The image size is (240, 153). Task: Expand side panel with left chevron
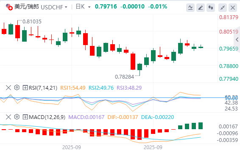(237, 40)
